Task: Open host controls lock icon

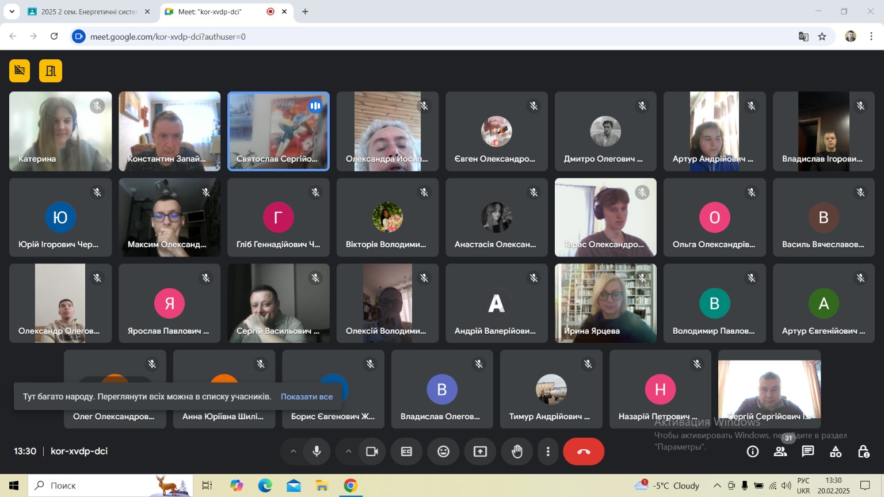Action: (x=863, y=452)
